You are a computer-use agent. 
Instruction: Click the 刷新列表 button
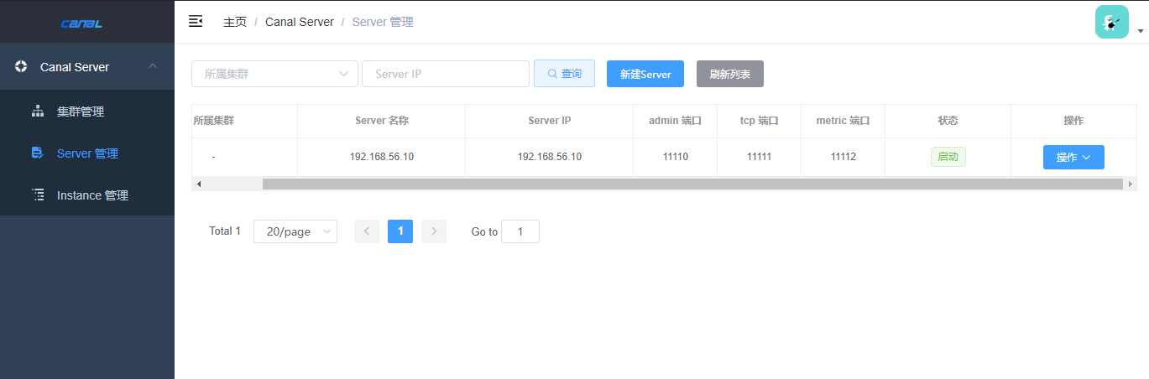coord(730,74)
